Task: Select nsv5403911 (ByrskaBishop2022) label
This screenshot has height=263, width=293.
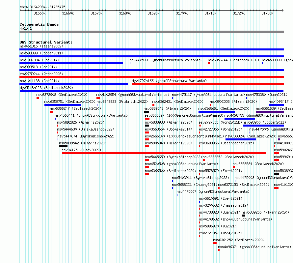Action: click(200, 178)
